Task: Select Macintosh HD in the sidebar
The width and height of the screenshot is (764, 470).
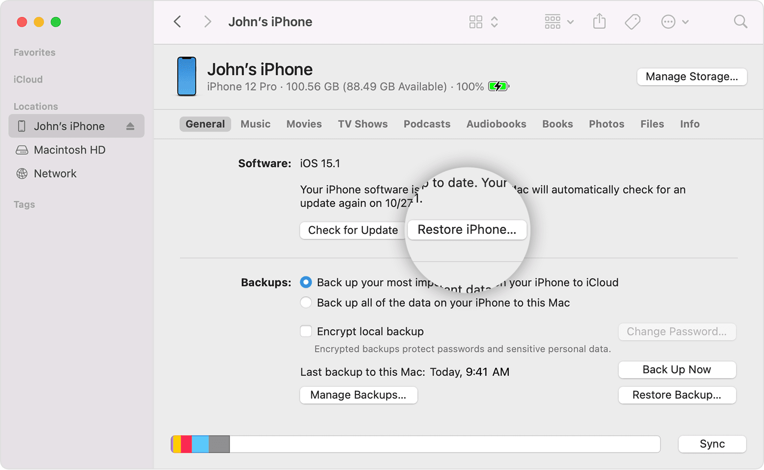Action: 70,150
